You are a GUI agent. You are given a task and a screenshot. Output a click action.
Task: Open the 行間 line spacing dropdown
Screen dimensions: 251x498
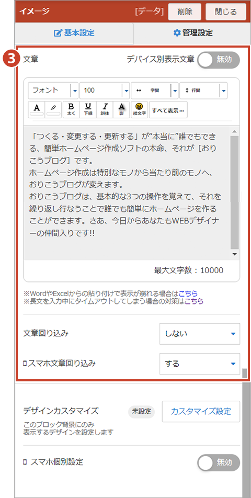(203, 90)
